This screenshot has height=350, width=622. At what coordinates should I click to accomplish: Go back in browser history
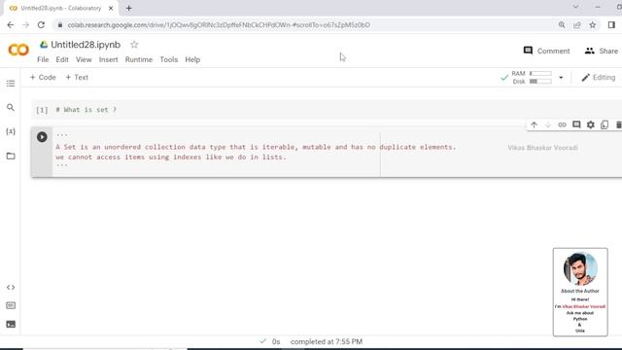11,24
